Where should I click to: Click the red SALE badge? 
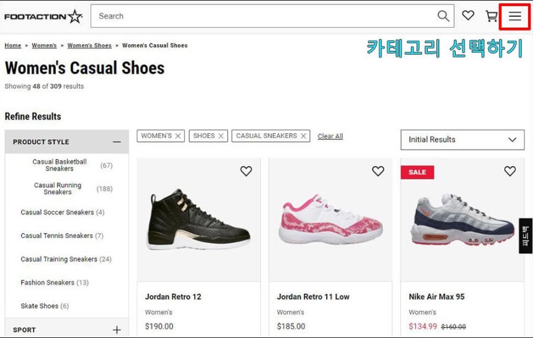point(417,172)
